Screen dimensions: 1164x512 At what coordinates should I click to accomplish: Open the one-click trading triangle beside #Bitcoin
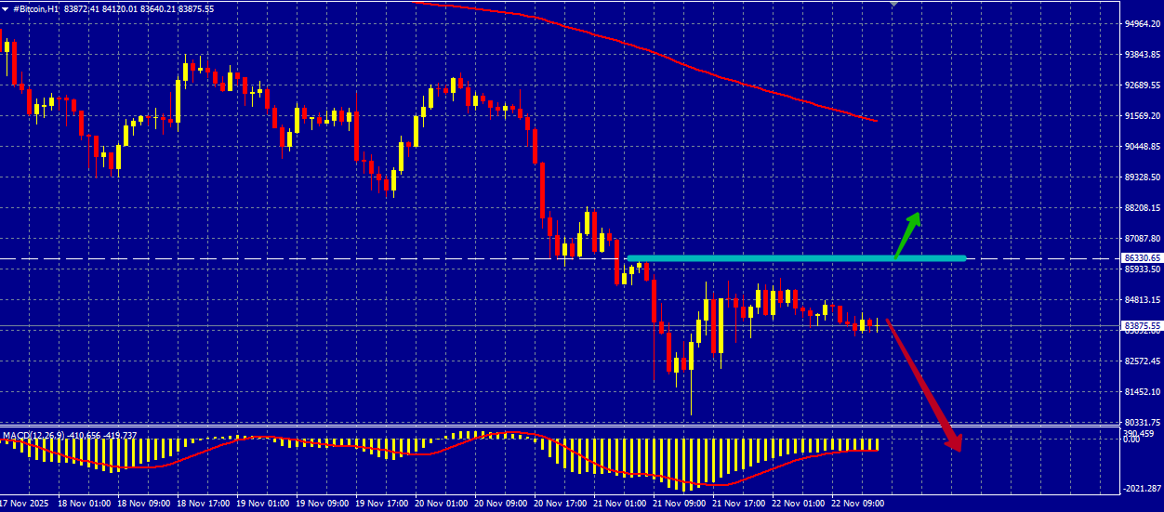(x=6, y=8)
